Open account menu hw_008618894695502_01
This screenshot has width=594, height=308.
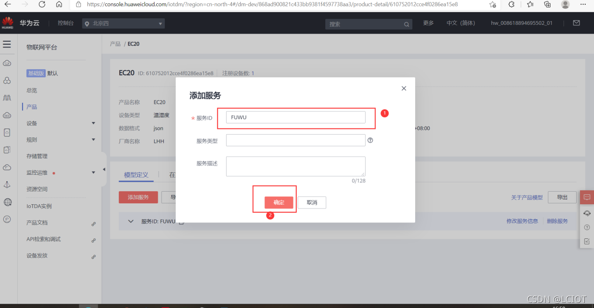point(521,23)
